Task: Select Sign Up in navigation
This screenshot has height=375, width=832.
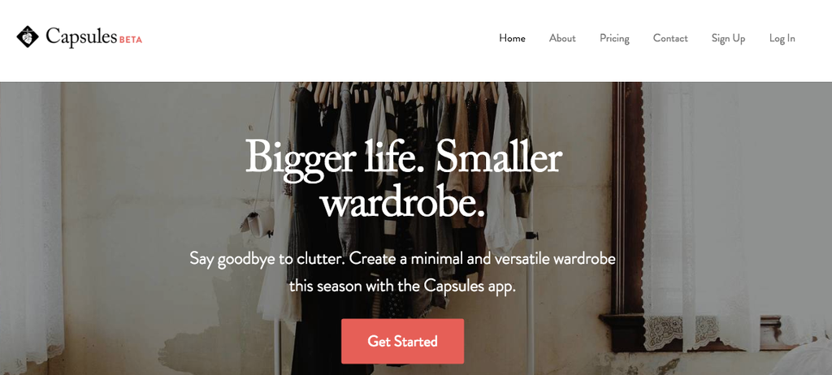Action: pos(729,38)
